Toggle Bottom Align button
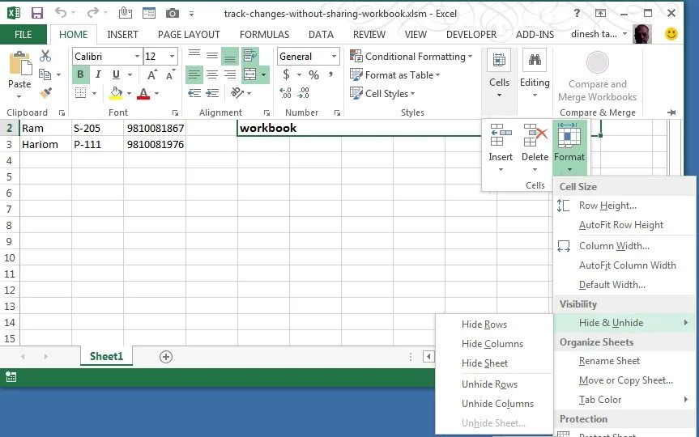 coord(230,56)
